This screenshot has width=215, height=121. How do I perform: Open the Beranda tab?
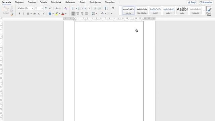pyautogui.click(x=6, y=2)
